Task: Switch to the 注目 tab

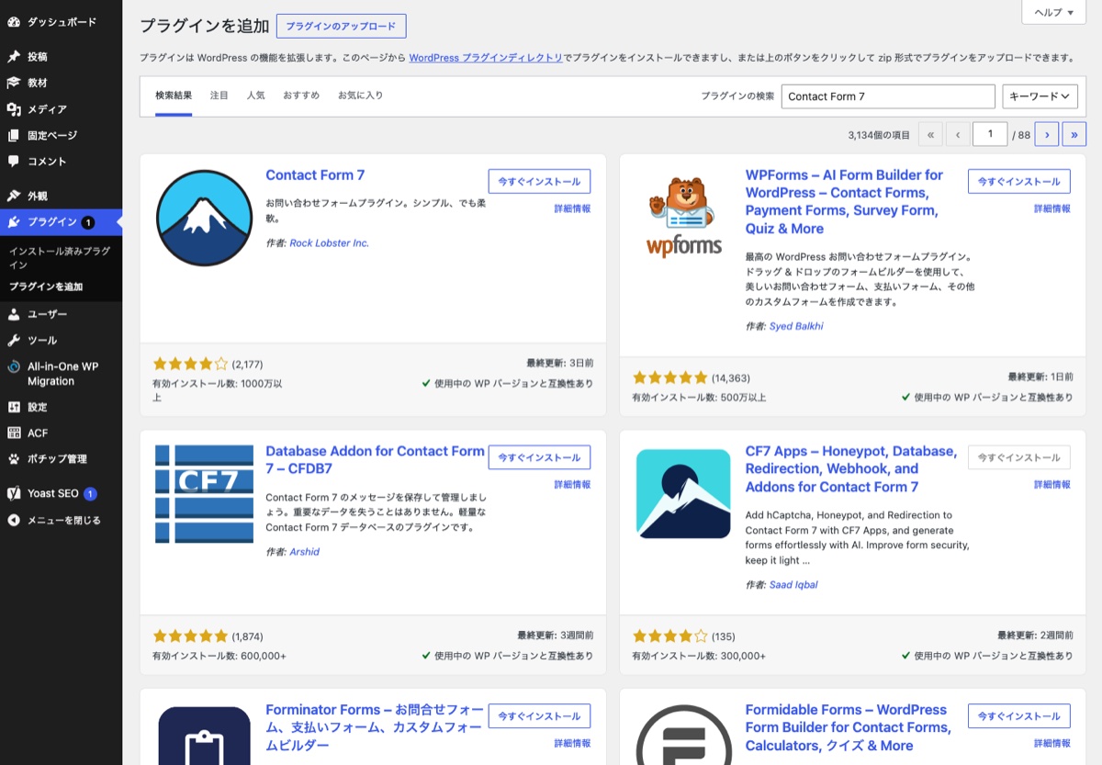Action: (x=219, y=96)
